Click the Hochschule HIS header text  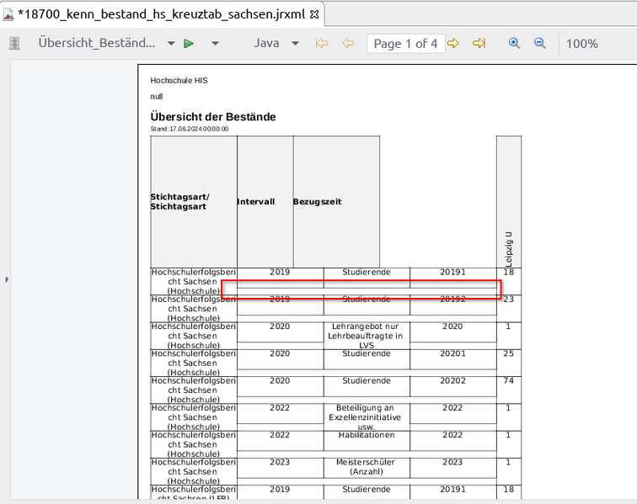[179, 80]
